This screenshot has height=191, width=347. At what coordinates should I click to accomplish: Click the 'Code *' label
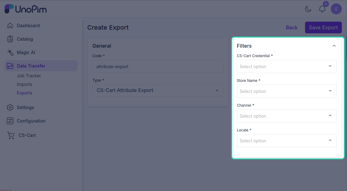pyautogui.click(x=99, y=56)
